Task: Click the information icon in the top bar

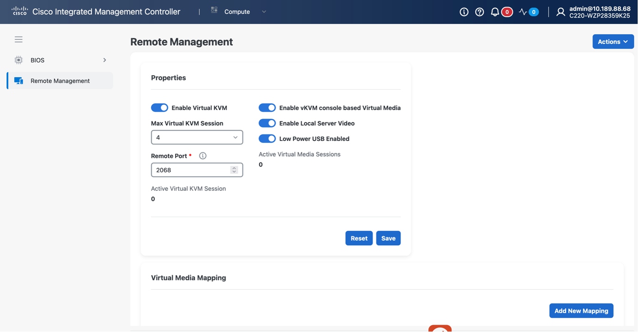Action: [464, 12]
